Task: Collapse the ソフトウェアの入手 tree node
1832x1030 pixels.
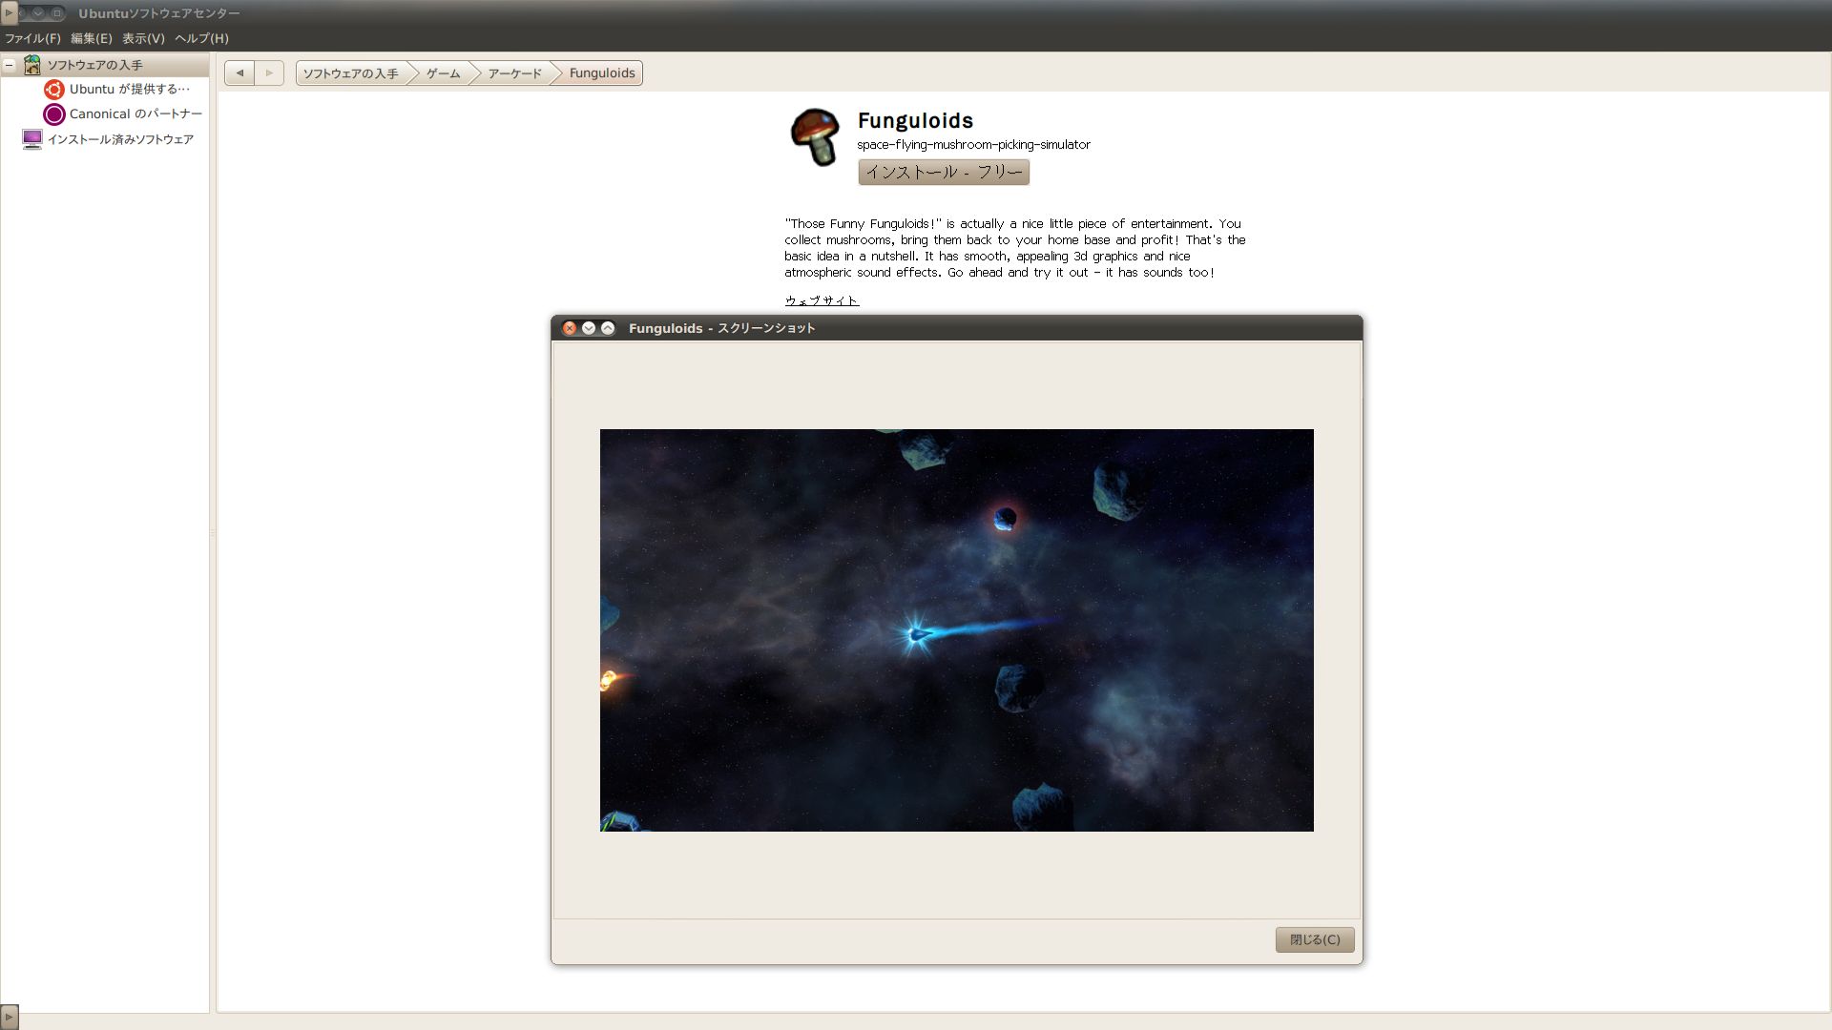Action: [x=10, y=65]
